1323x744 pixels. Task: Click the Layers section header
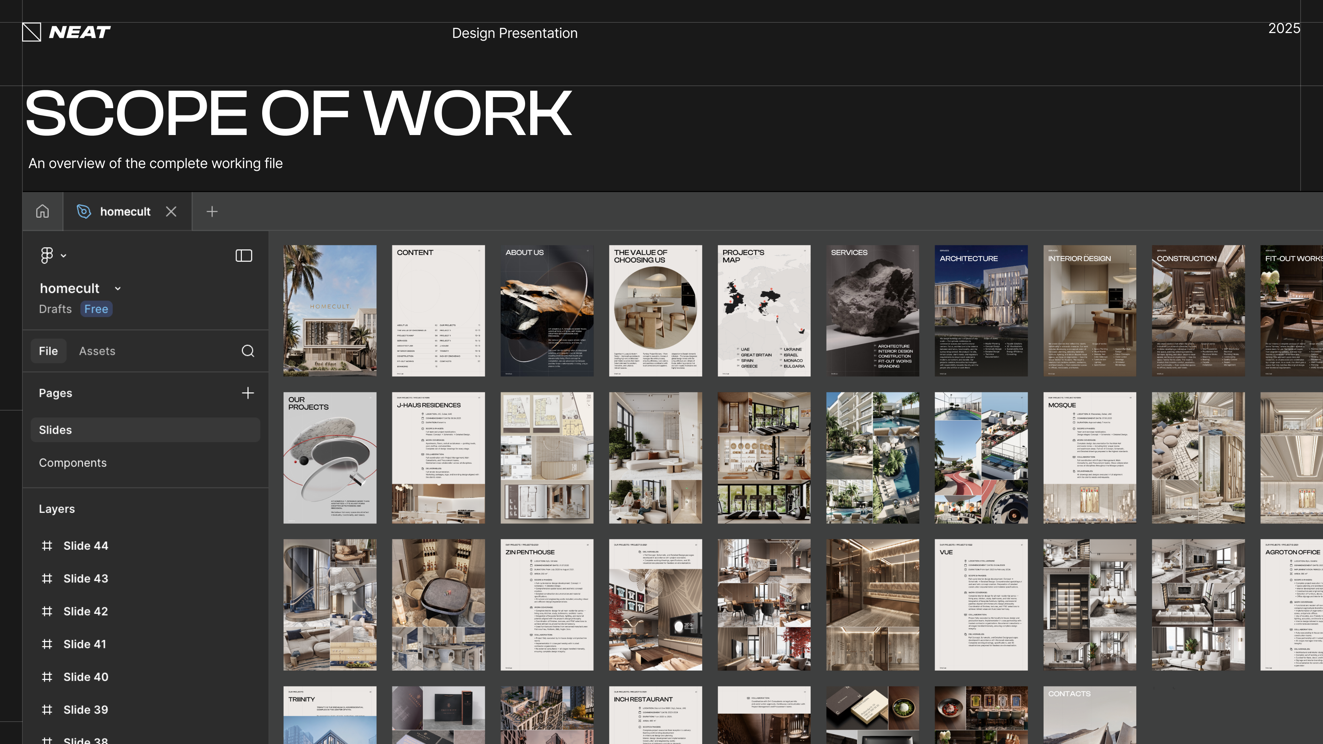[x=57, y=509]
